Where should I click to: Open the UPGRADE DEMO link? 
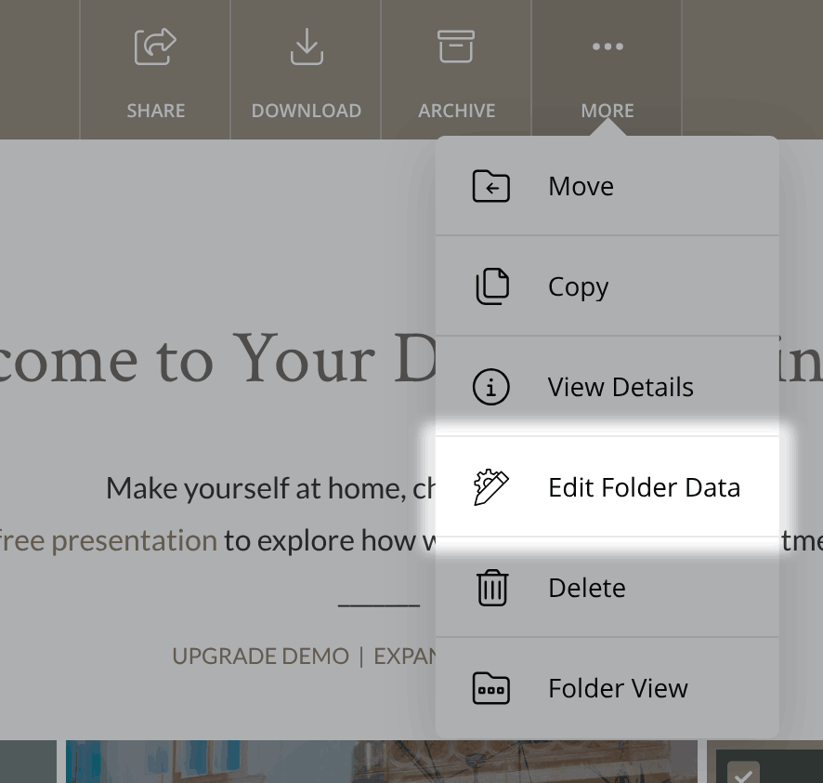[260, 656]
